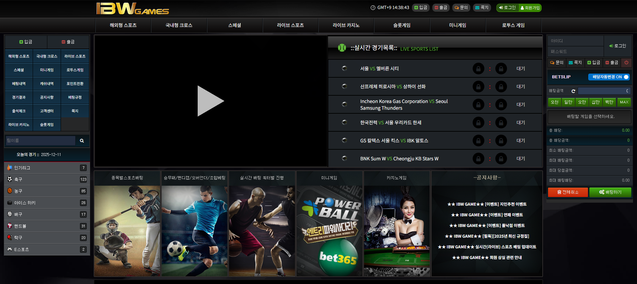
Task: Select the MAX bet amount button
Action: tap(624, 102)
